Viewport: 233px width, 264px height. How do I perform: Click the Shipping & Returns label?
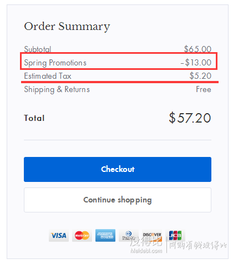[x=57, y=89]
